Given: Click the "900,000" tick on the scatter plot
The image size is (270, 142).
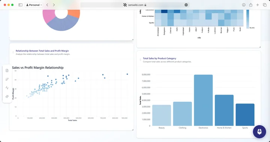Looking at the screenshot, I should tap(124, 118).
